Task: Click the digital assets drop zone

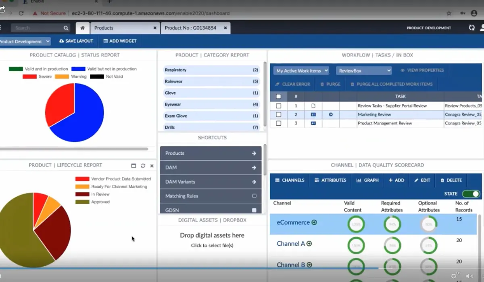Action: click(x=212, y=240)
